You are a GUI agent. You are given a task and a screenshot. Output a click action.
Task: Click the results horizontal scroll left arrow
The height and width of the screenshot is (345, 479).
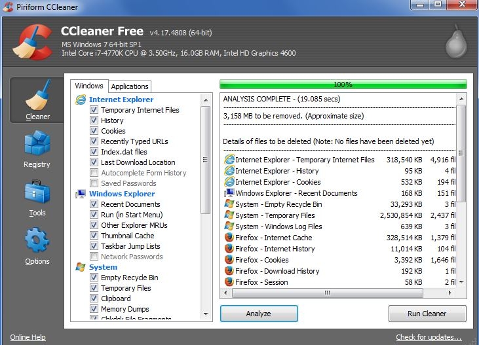(x=225, y=293)
